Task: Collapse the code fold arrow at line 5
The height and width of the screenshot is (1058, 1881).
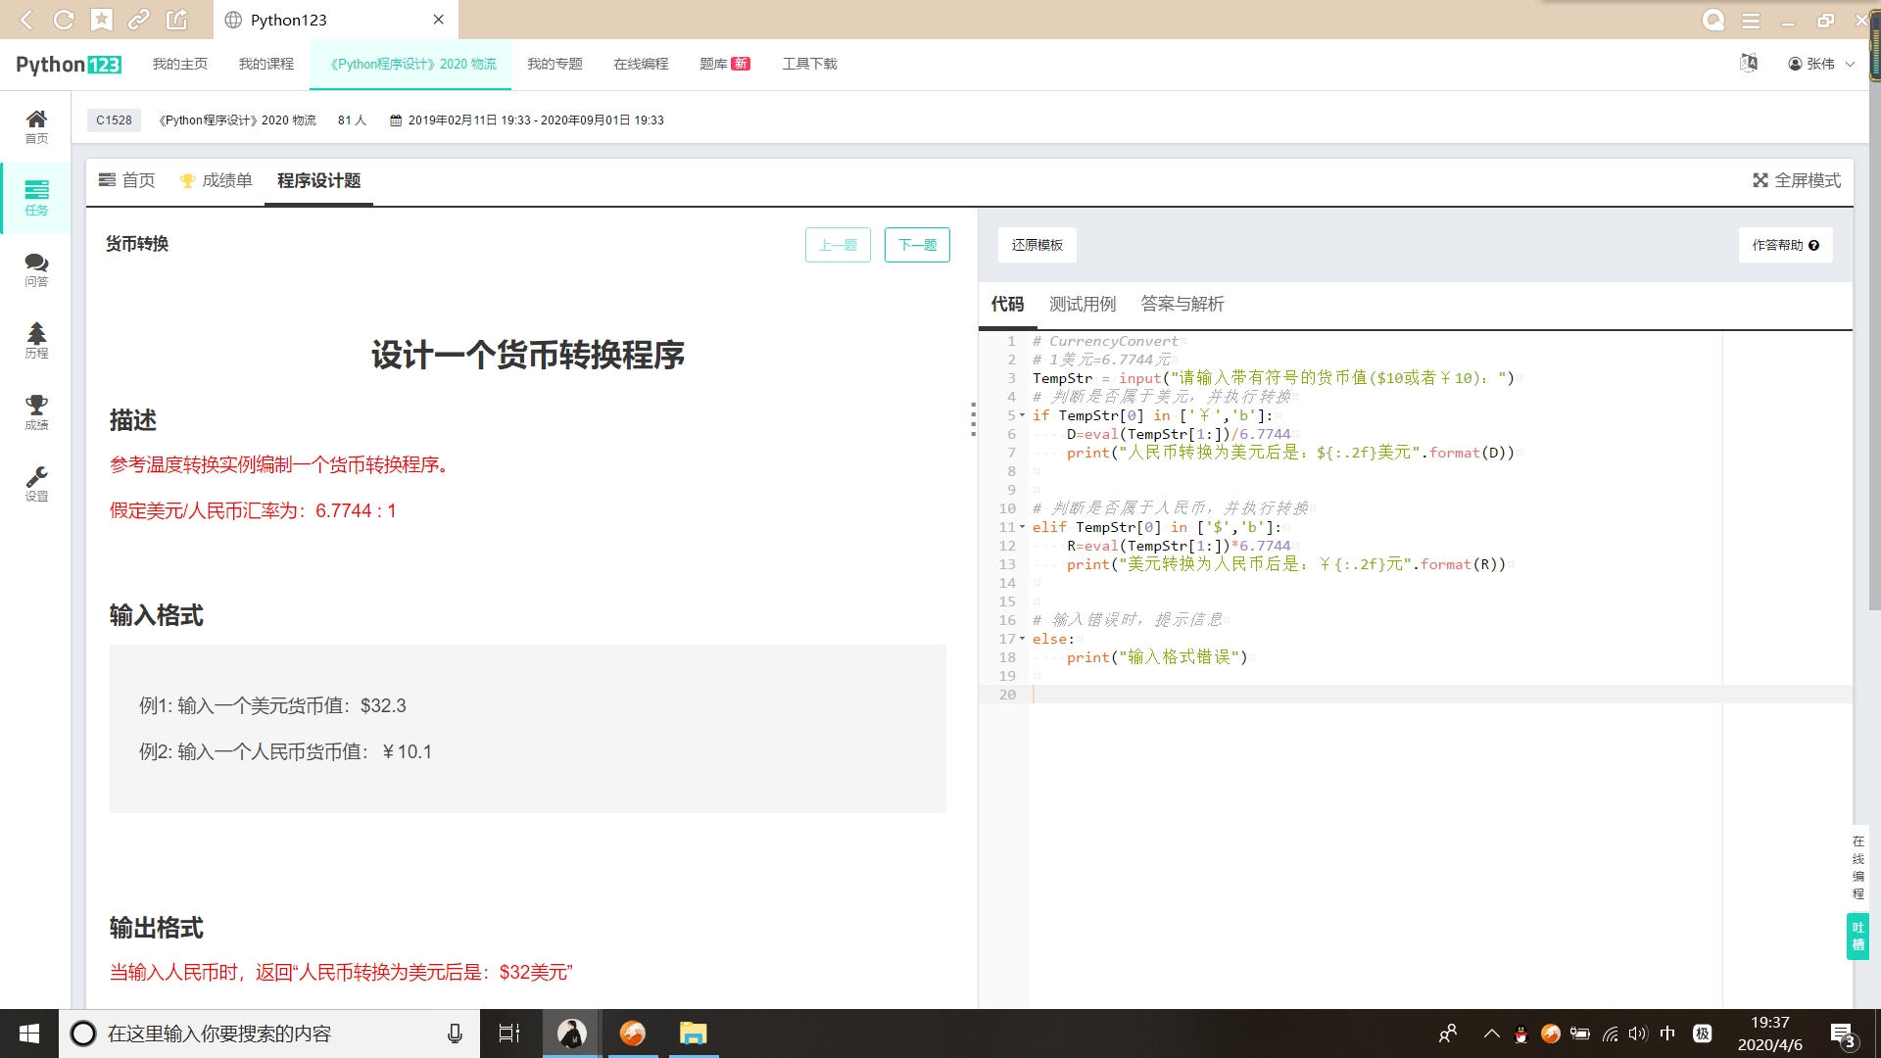Action: [x=1023, y=415]
